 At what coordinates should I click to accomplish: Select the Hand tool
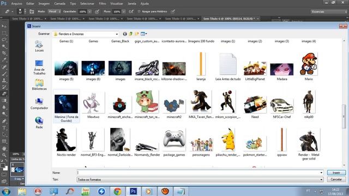click(4, 149)
